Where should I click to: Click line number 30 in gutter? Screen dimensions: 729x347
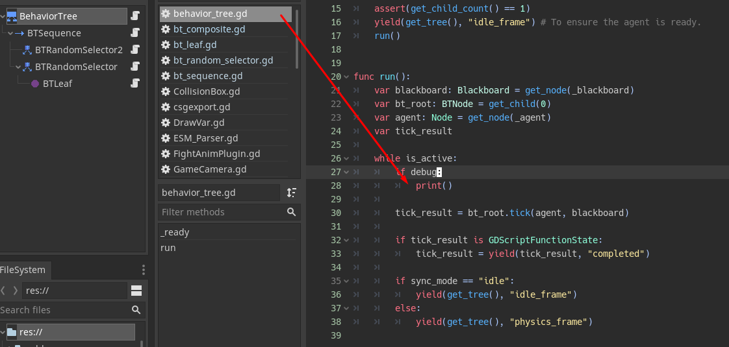(x=336, y=213)
